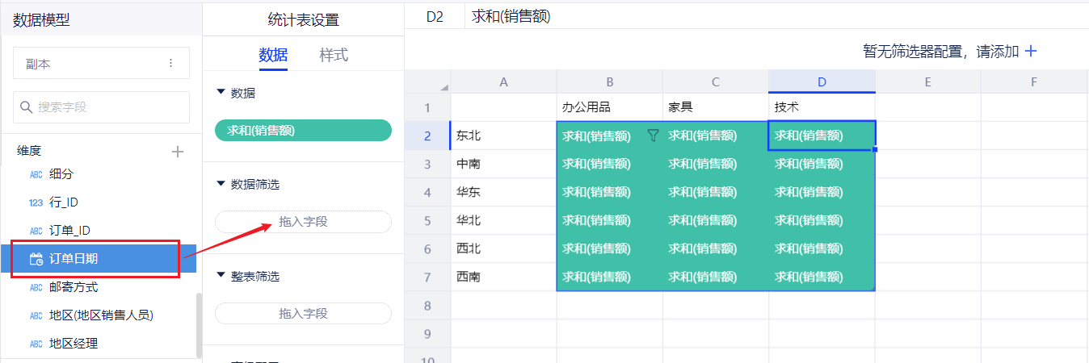Click the select-all corner of the spreadsheet
1089x363 pixels.
click(427, 82)
